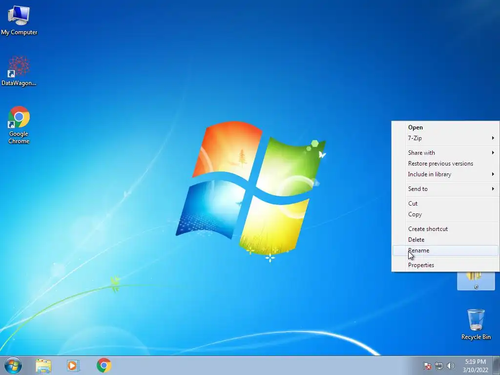The image size is (500, 375).
Task: Select the DataWagon desktop shortcut
Action: pyautogui.click(x=19, y=71)
